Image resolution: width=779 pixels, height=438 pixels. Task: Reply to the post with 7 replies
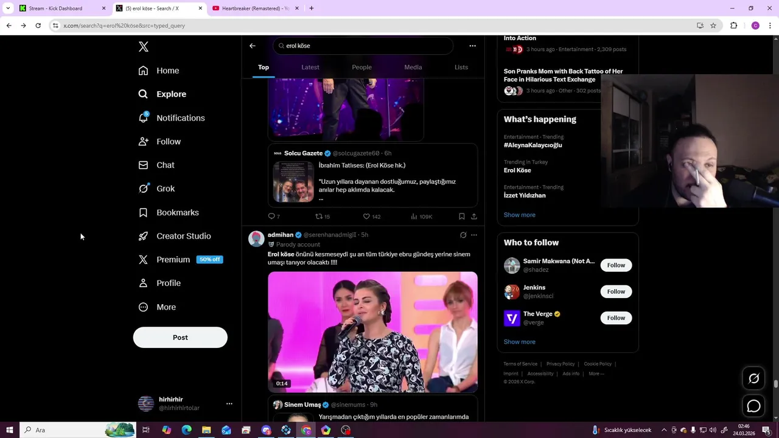(274, 217)
